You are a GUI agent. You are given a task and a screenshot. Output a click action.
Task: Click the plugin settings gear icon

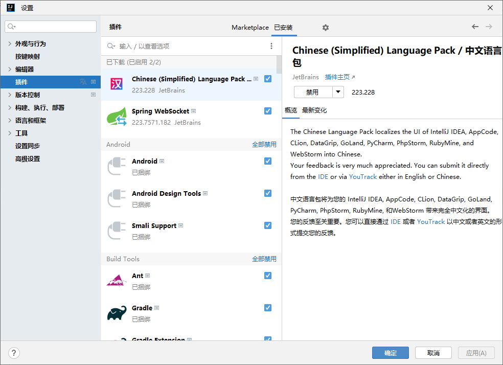pos(326,28)
